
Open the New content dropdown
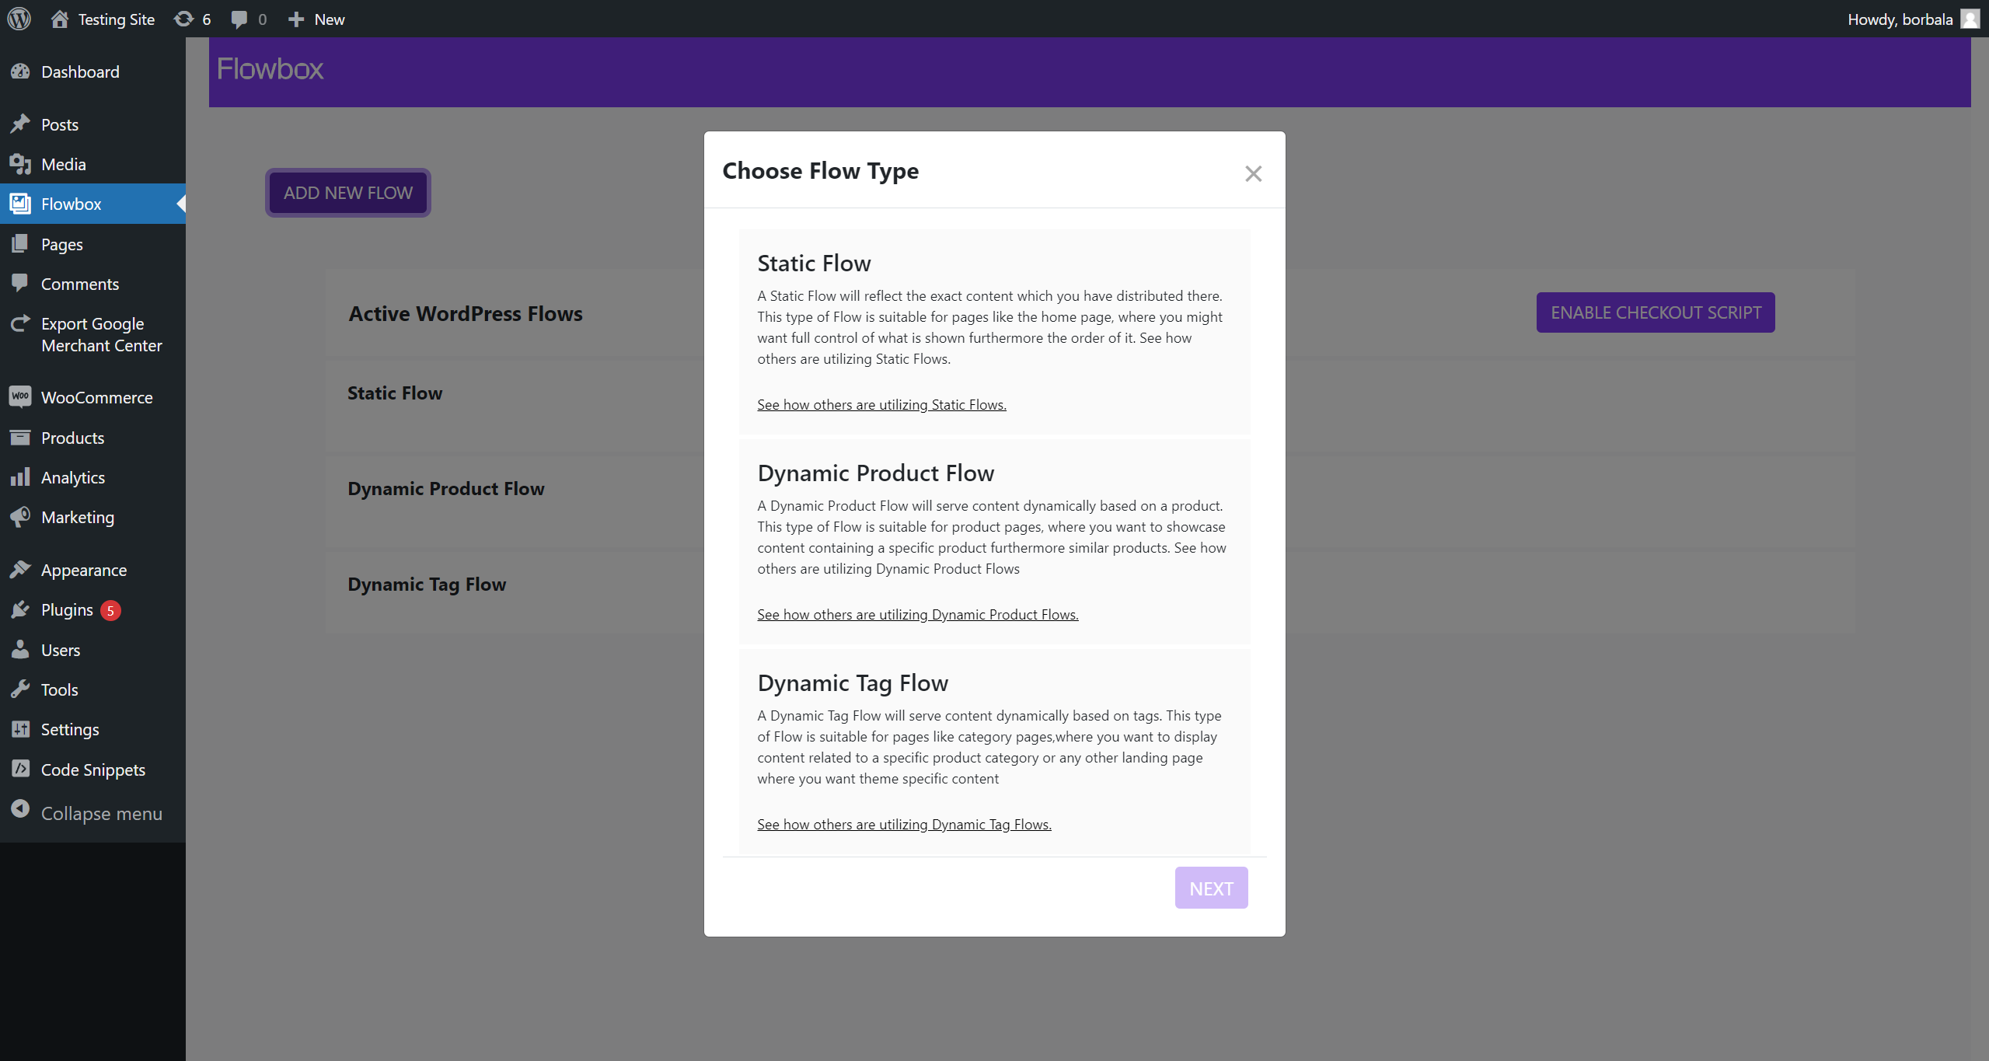316,19
